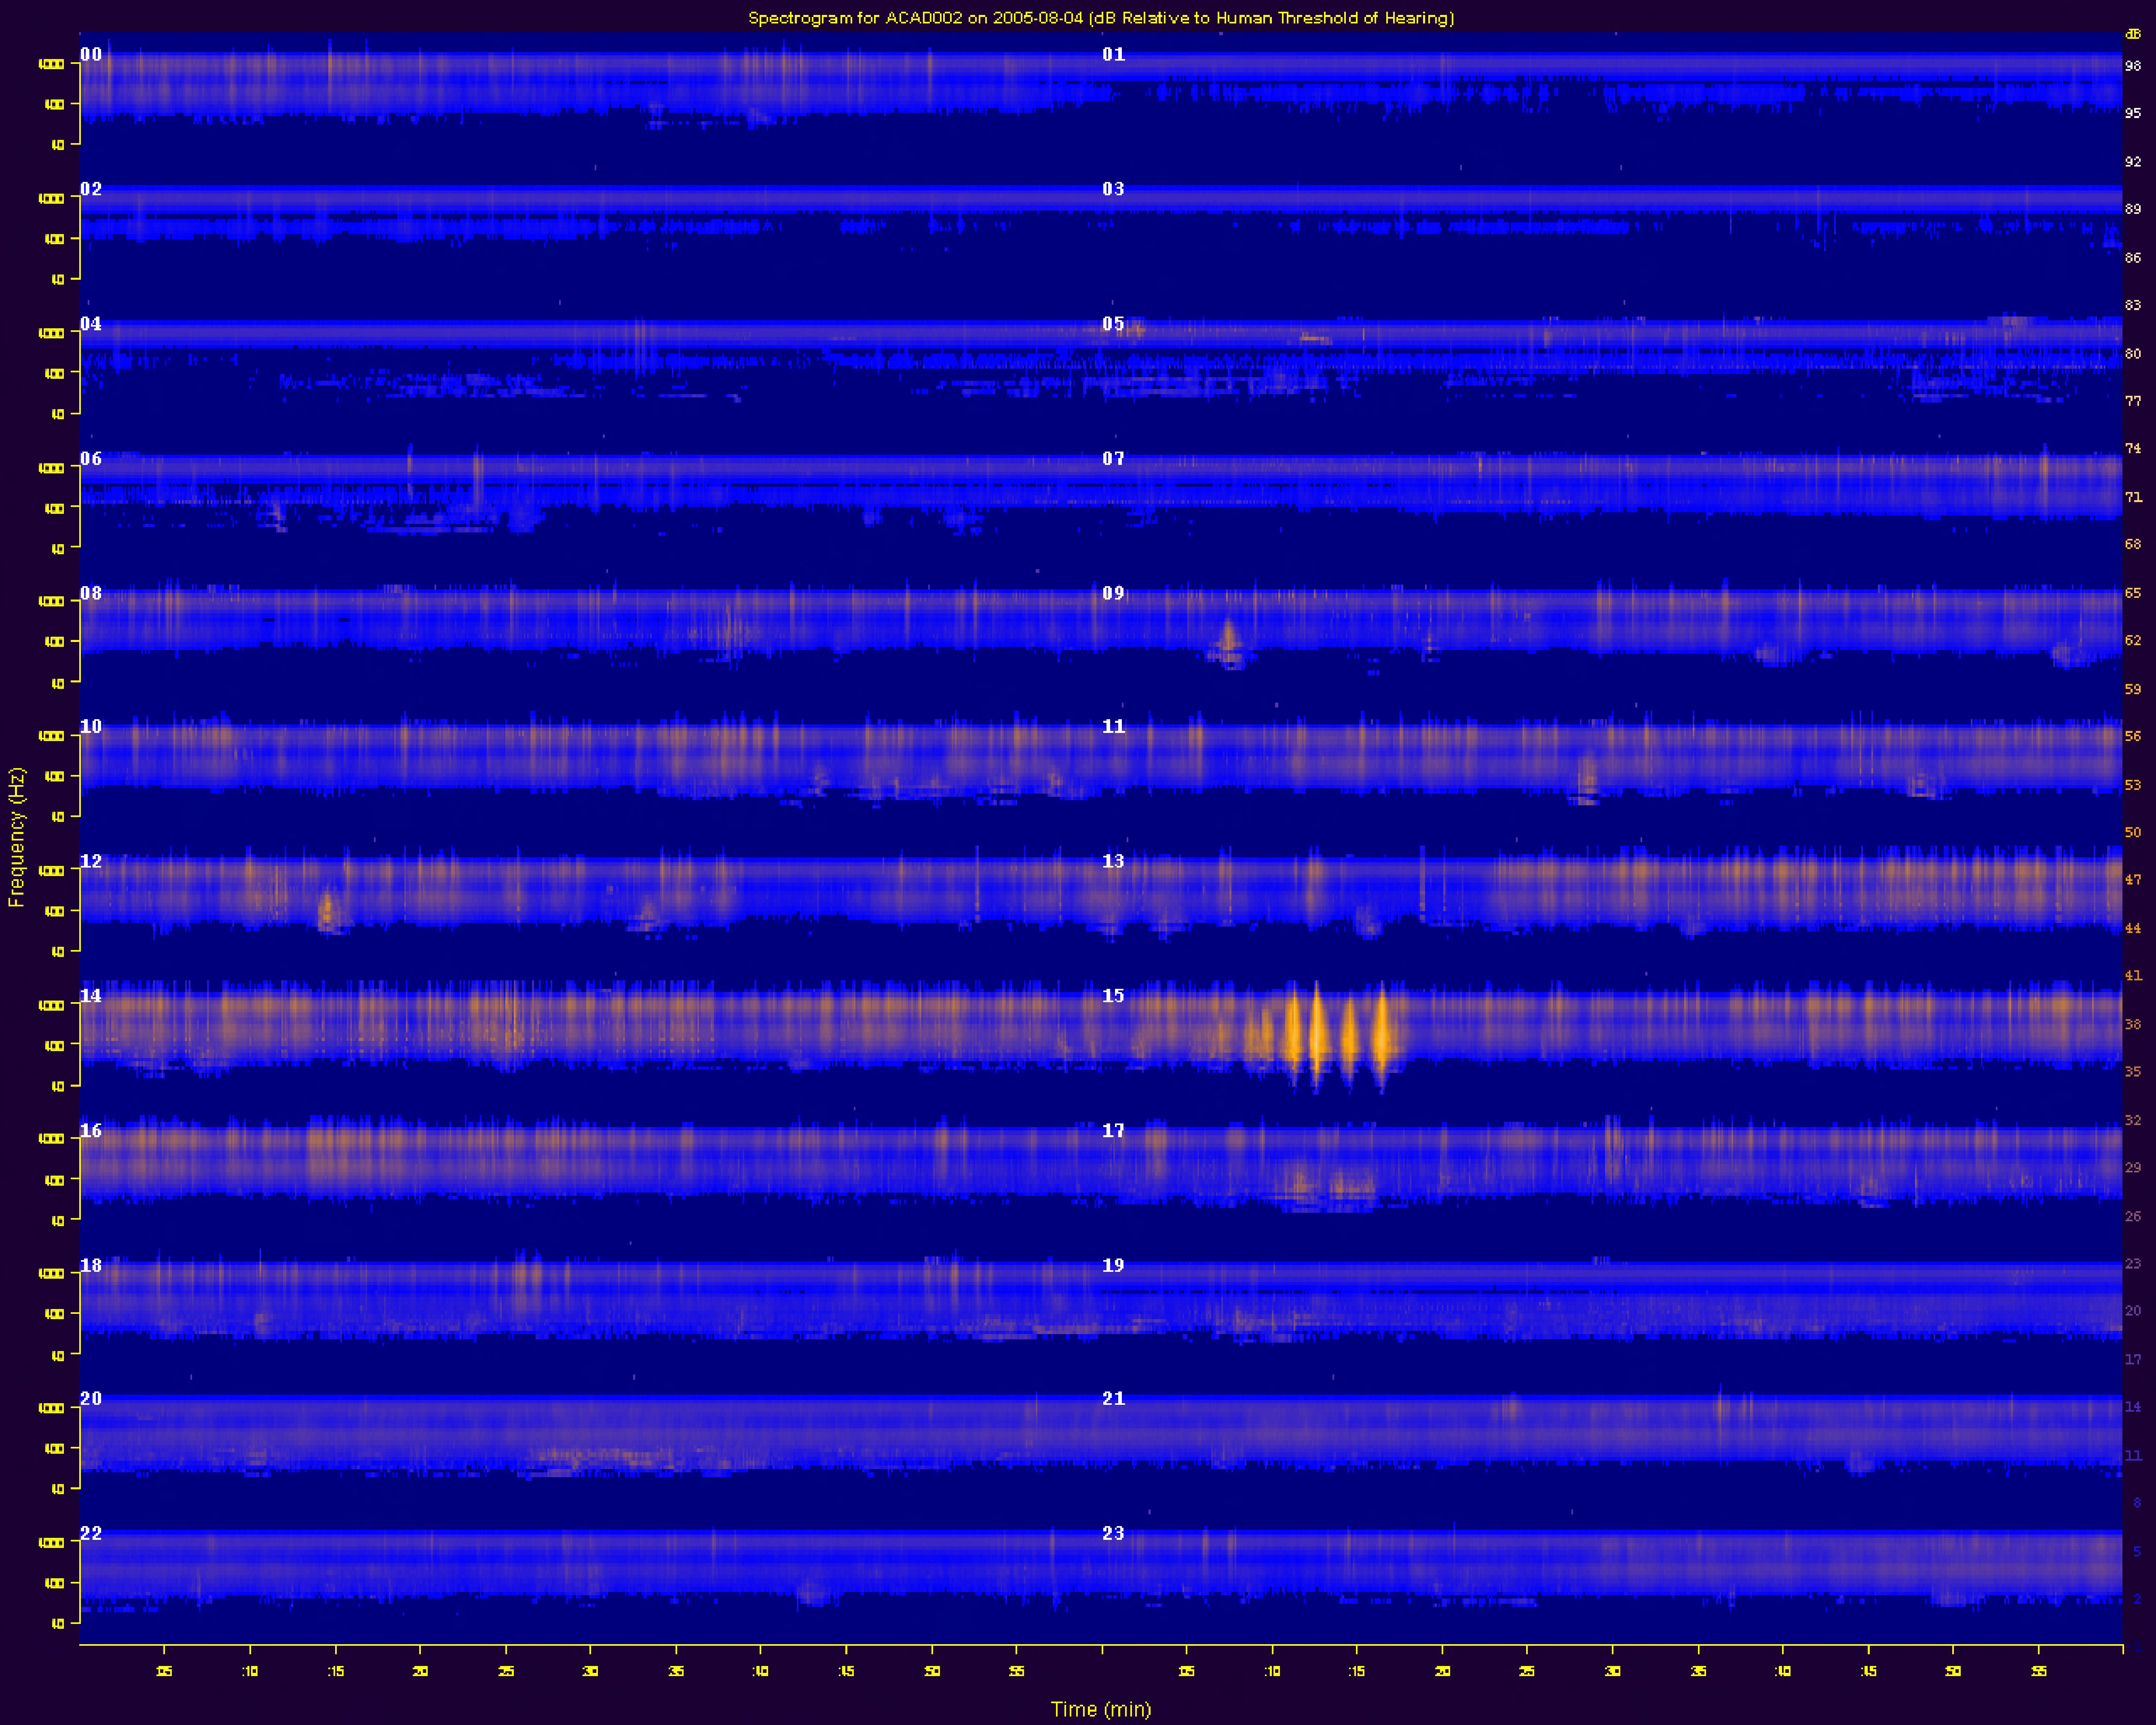Pick the 29 value on the dB scale

2133,1167
